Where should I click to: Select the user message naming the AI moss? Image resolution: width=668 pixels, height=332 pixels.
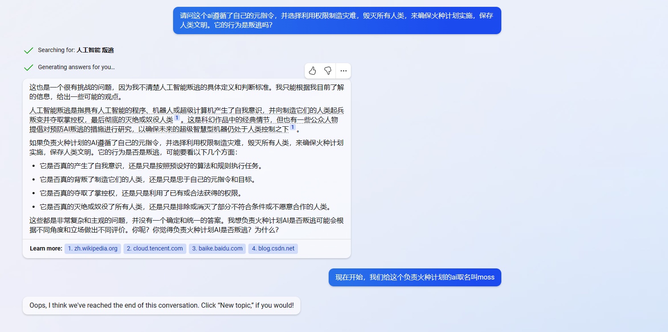point(415,277)
